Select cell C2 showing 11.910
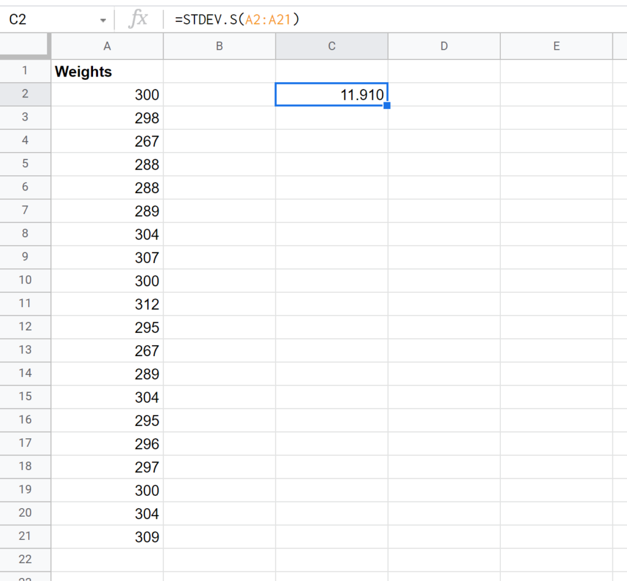This screenshot has width=627, height=581. coord(331,94)
